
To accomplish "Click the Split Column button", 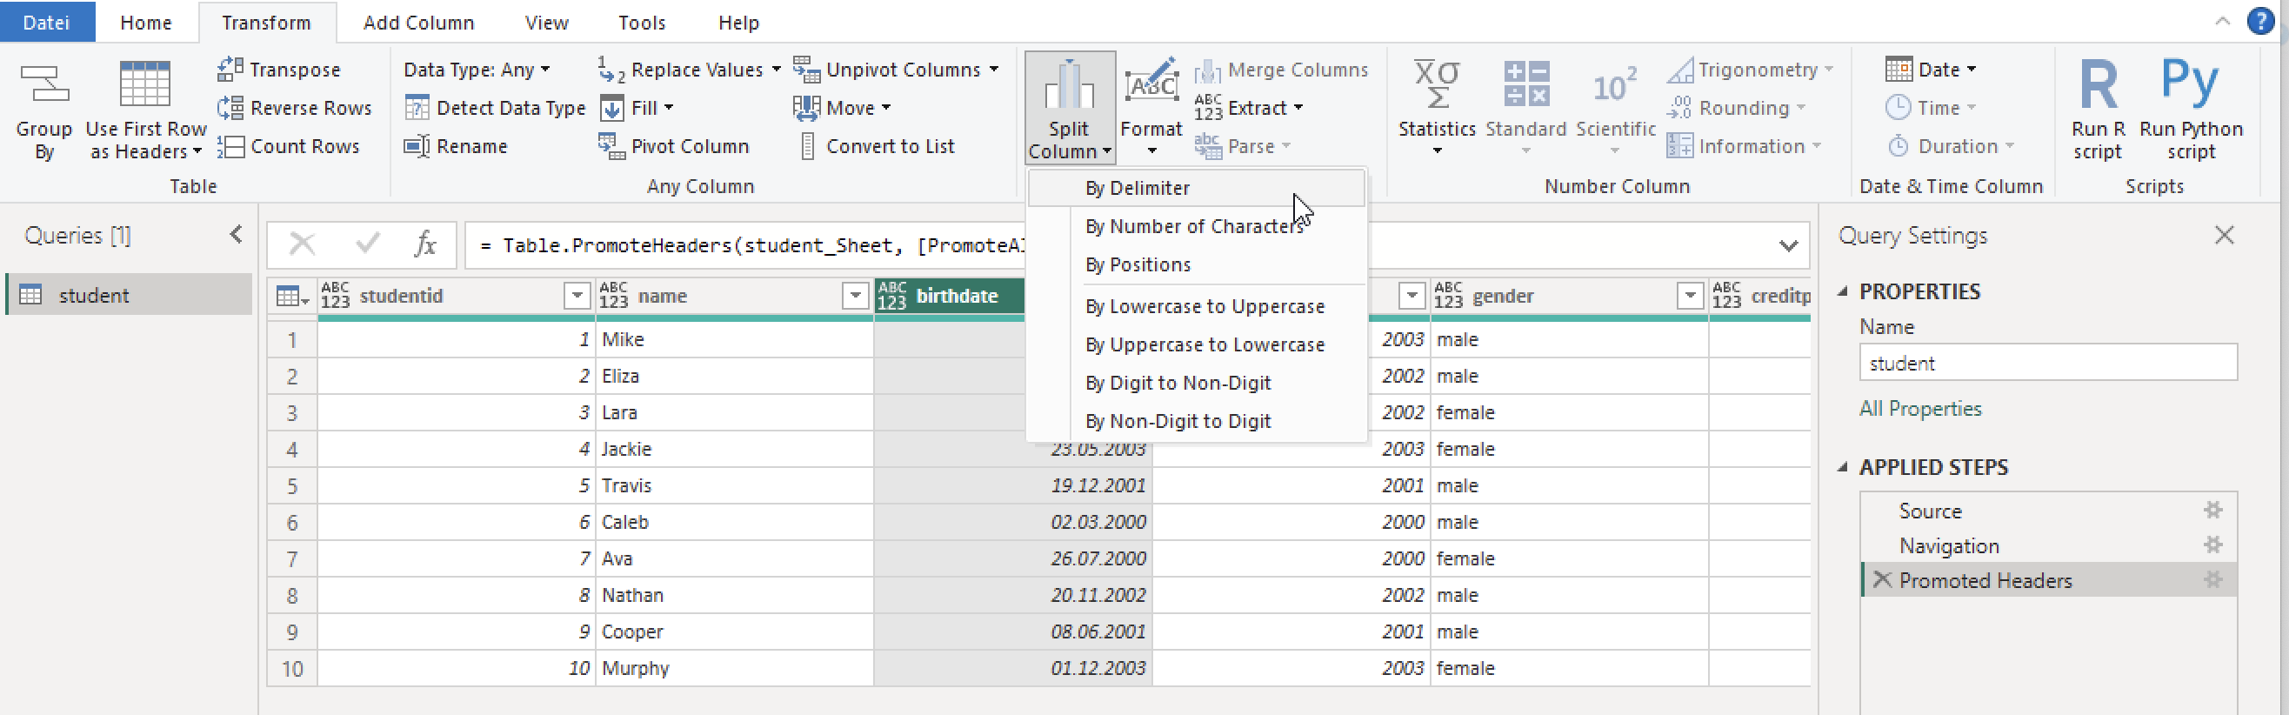I will 1069,108.
